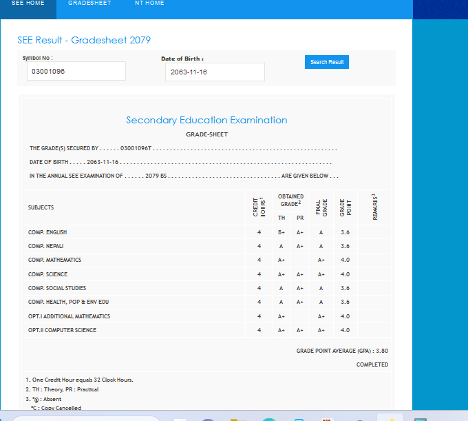Select the COMP. NEPALI subject row

pyautogui.click(x=46, y=246)
